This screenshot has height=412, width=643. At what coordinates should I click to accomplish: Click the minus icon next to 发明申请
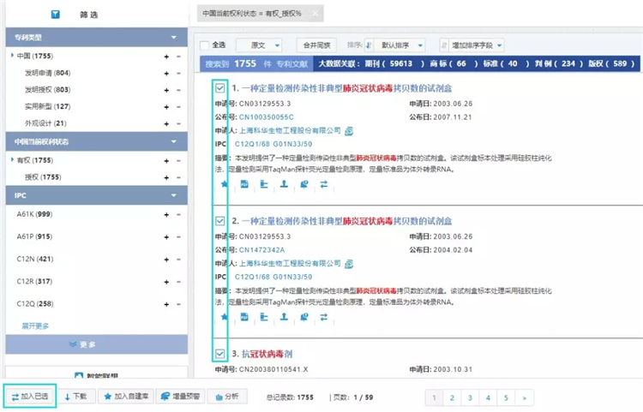[178, 73]
